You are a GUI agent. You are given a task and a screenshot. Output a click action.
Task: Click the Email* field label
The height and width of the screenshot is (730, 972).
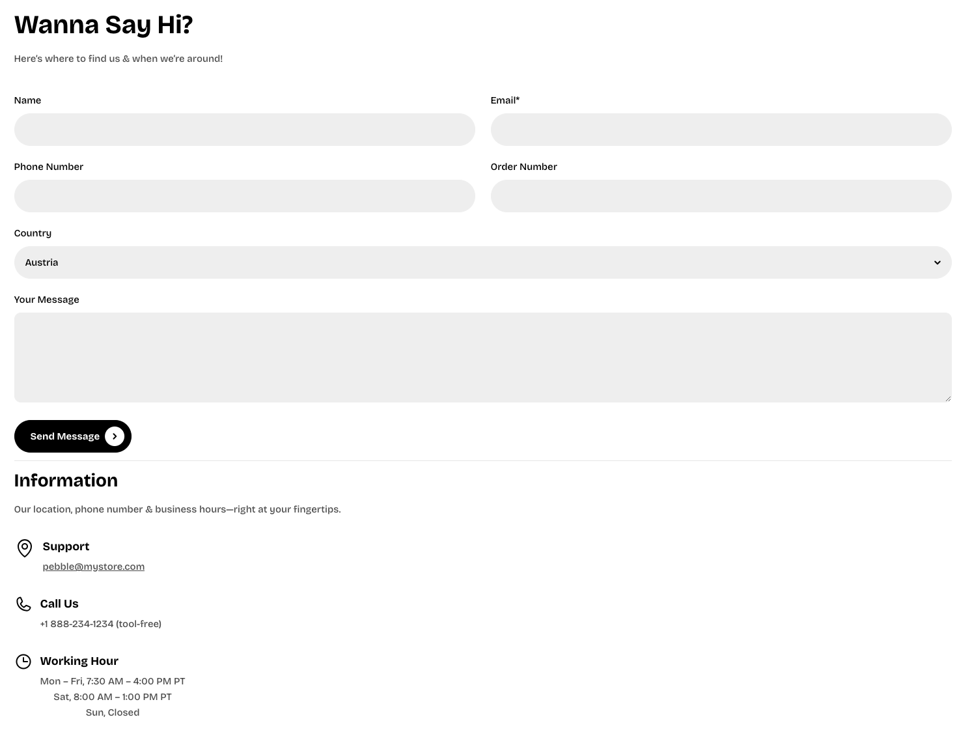point(505,100)
